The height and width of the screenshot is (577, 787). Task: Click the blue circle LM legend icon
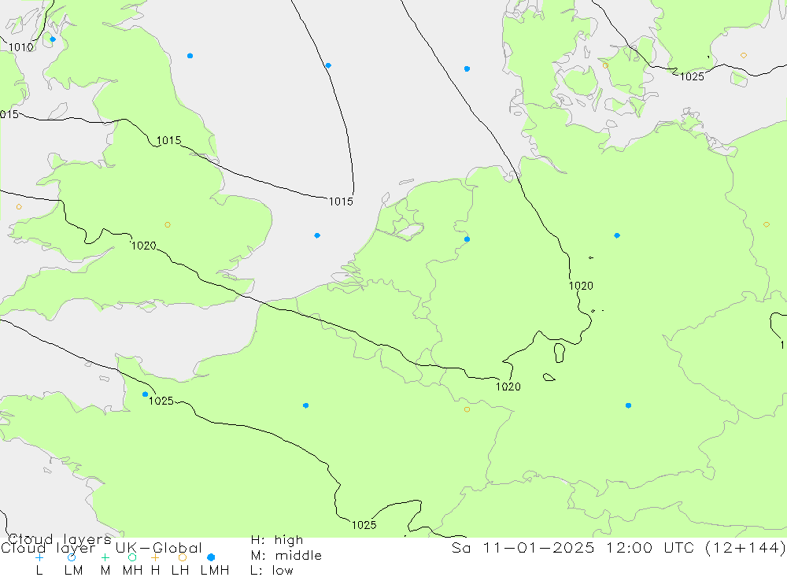coord(72,557)
